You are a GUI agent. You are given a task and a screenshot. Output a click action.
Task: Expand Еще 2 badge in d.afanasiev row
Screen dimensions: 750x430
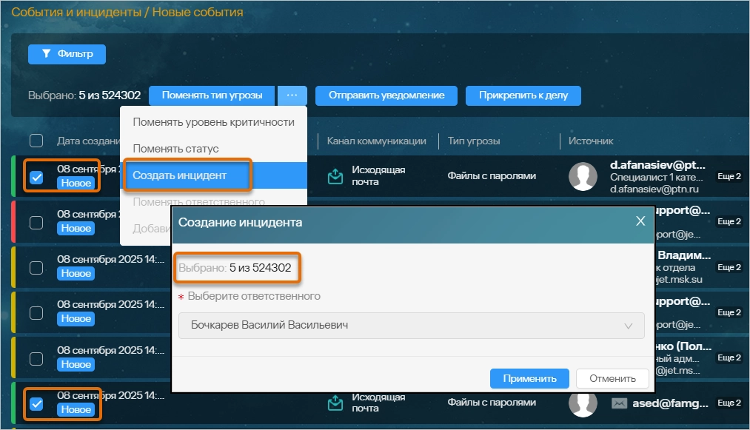729,177
